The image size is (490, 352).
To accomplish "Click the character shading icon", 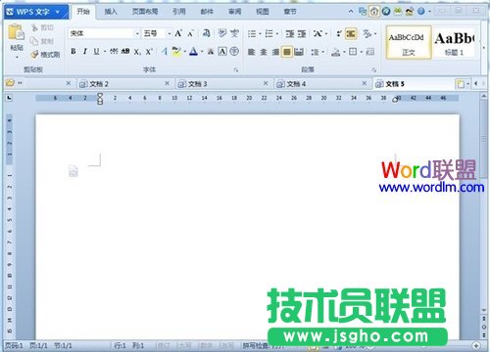I will tap(211, 51).
